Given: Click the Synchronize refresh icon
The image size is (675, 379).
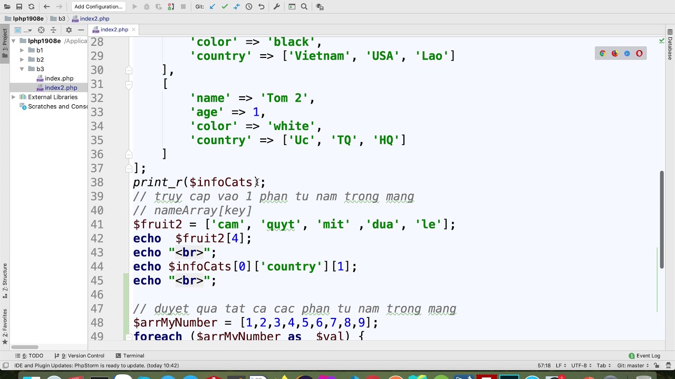Looking at the screenshot, I should coord(31,7).
